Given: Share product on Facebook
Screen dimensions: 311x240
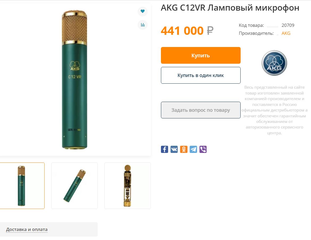Looking at the screenshot, I should 164,149.
